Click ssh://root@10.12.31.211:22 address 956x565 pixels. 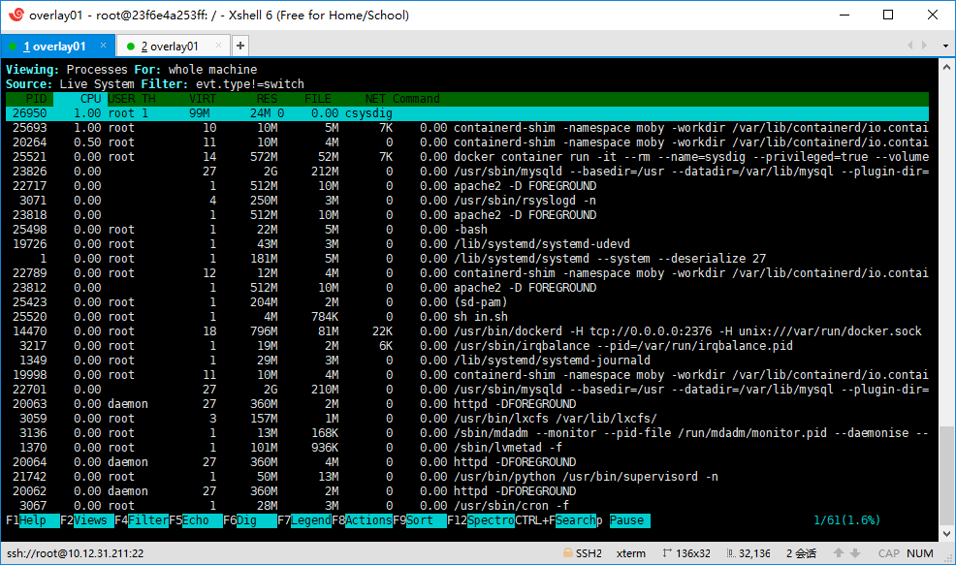pos(75,553)
